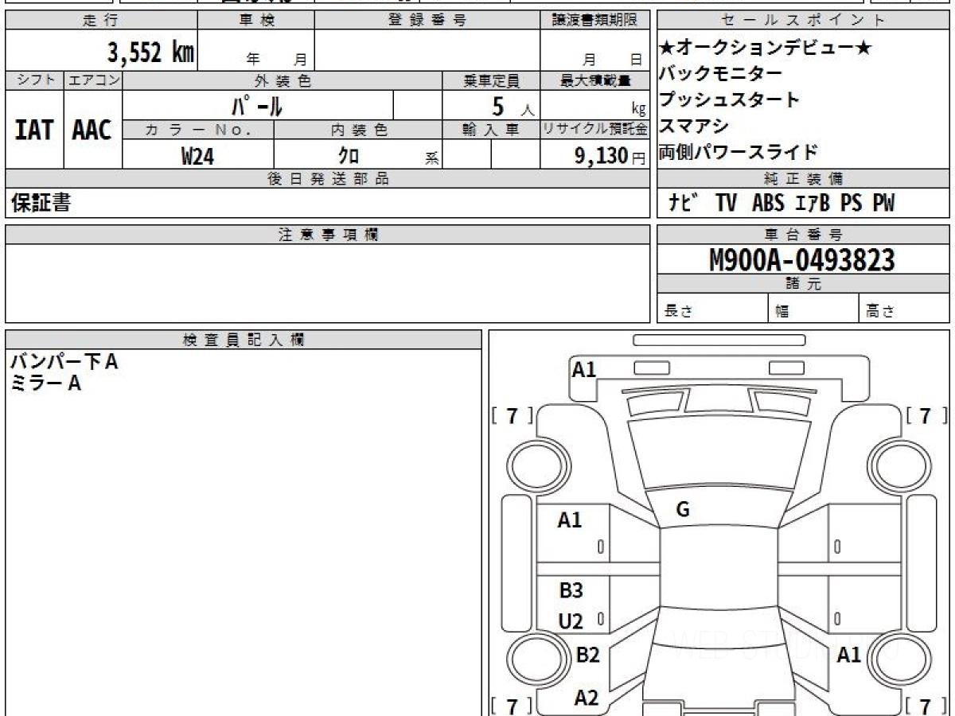Select the 車台番号 header
The image size is (955, 716).
point(803,235)
